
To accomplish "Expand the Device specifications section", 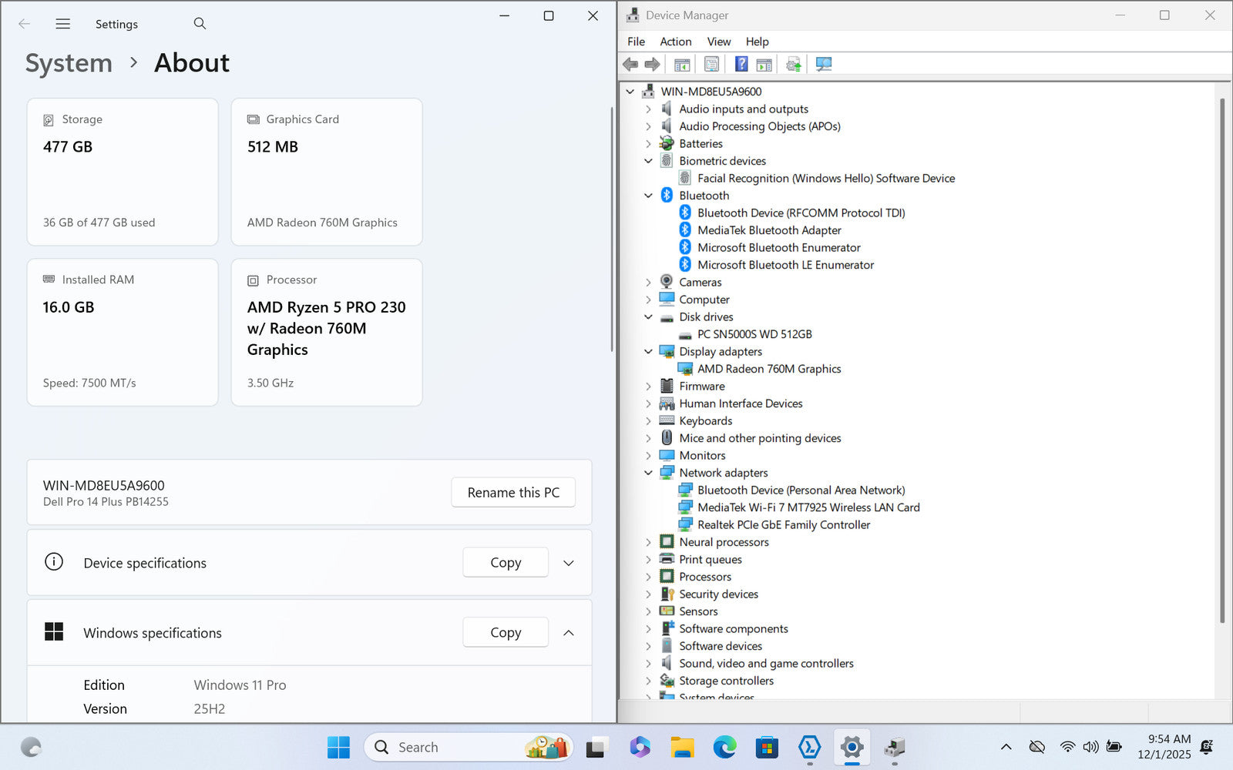I will point(569,563).
